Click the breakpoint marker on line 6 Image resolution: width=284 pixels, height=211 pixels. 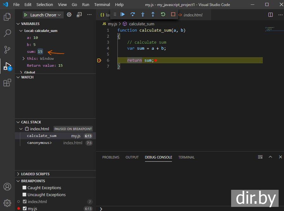click(99, 60)
